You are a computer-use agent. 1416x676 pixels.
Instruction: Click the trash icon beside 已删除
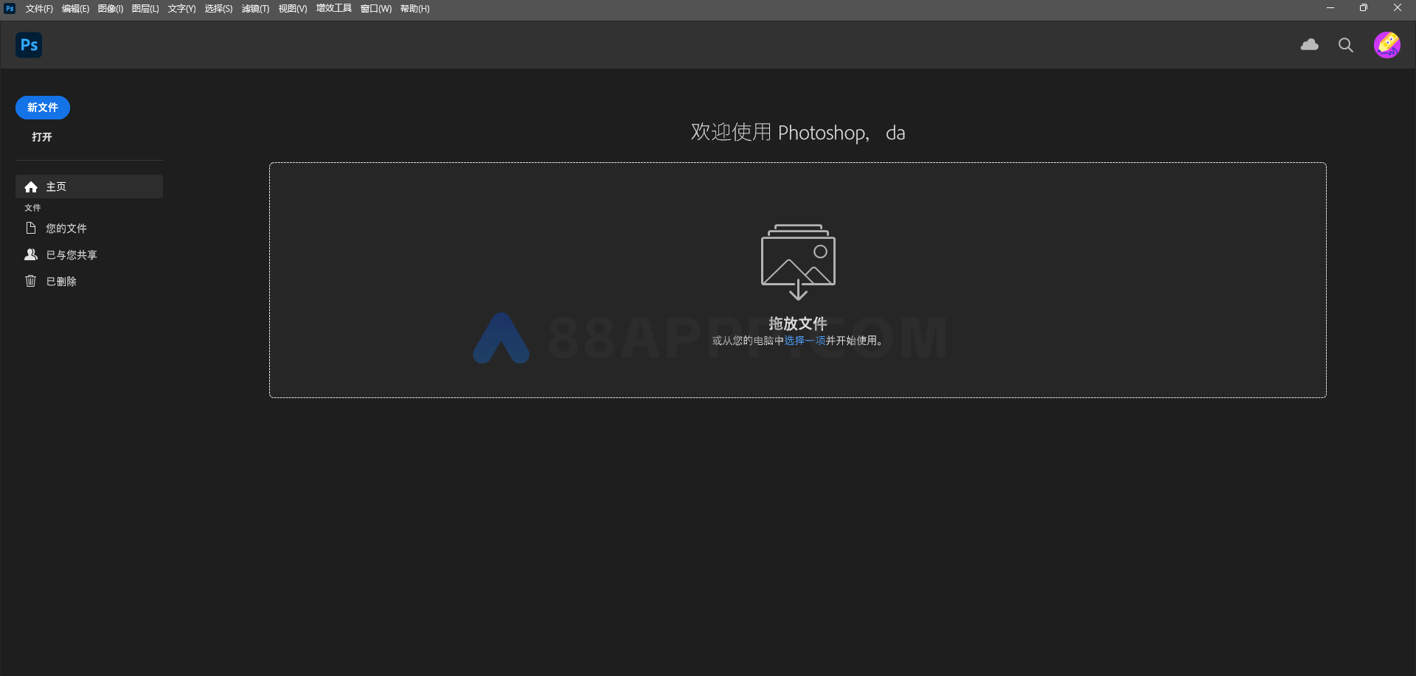[31, 281]
